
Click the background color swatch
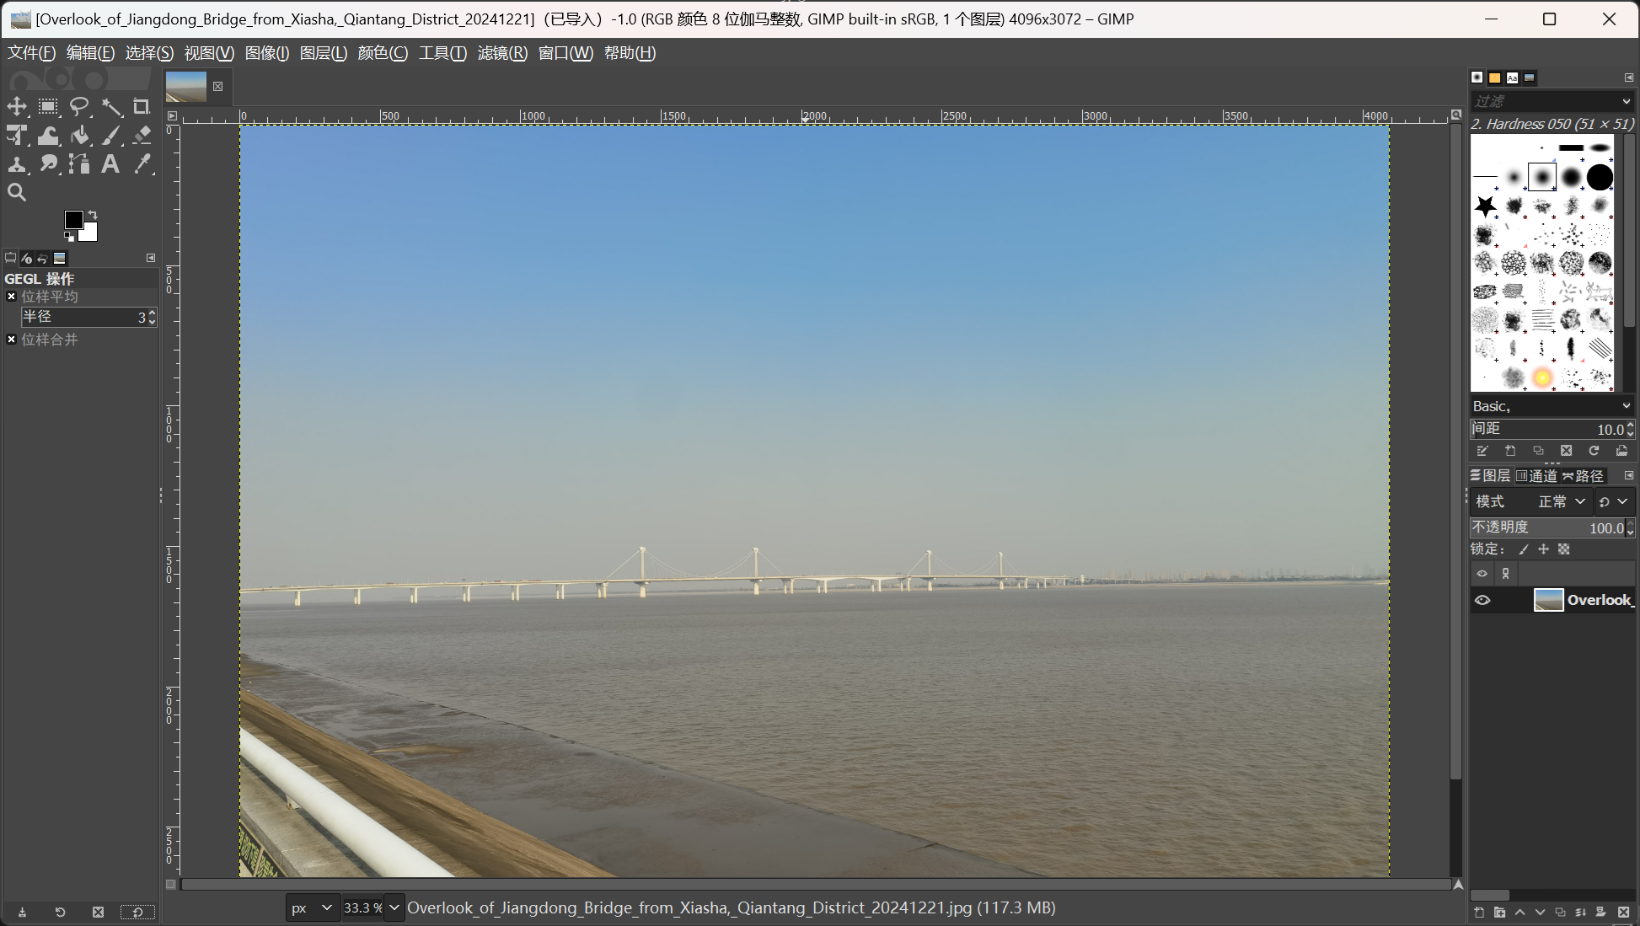89,233
